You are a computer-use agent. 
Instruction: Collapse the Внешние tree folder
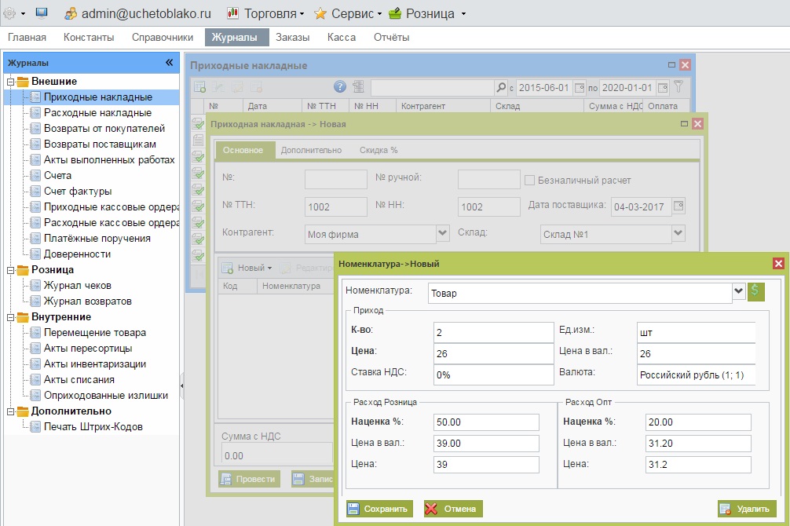(10, 82)
